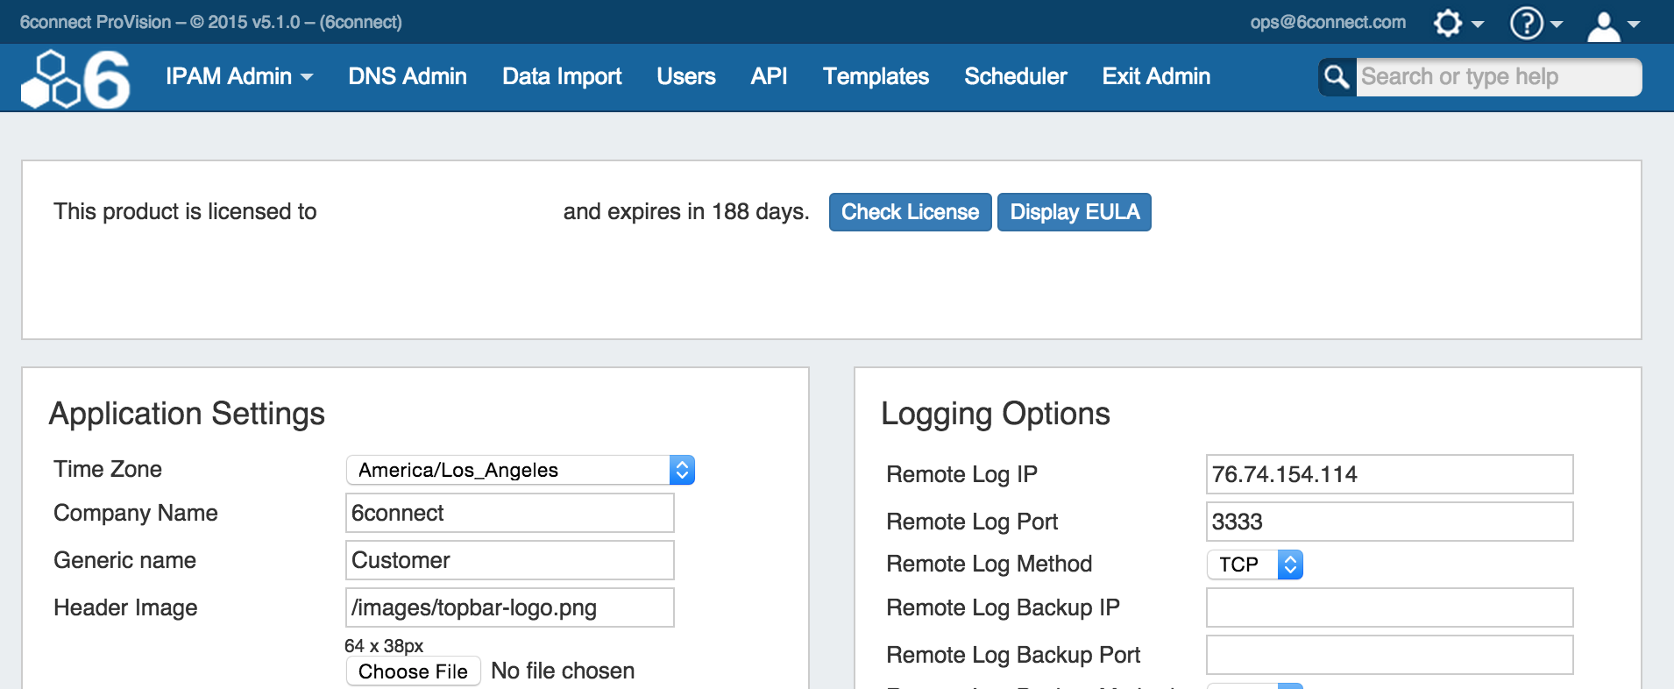1674x689 pixels.
Task: Open the Scheduler page
Action: pos(1015,77)
